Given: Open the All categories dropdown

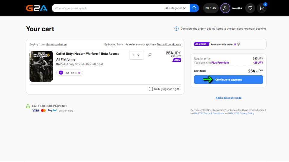Looking at the screenshot, I should [176, 8].
